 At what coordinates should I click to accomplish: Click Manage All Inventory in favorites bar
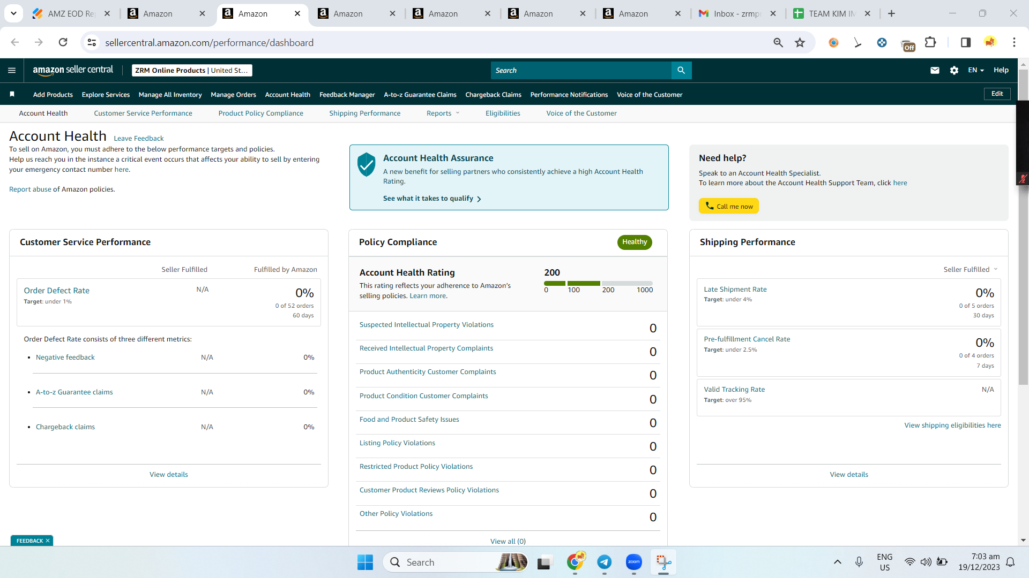[170, 95]
